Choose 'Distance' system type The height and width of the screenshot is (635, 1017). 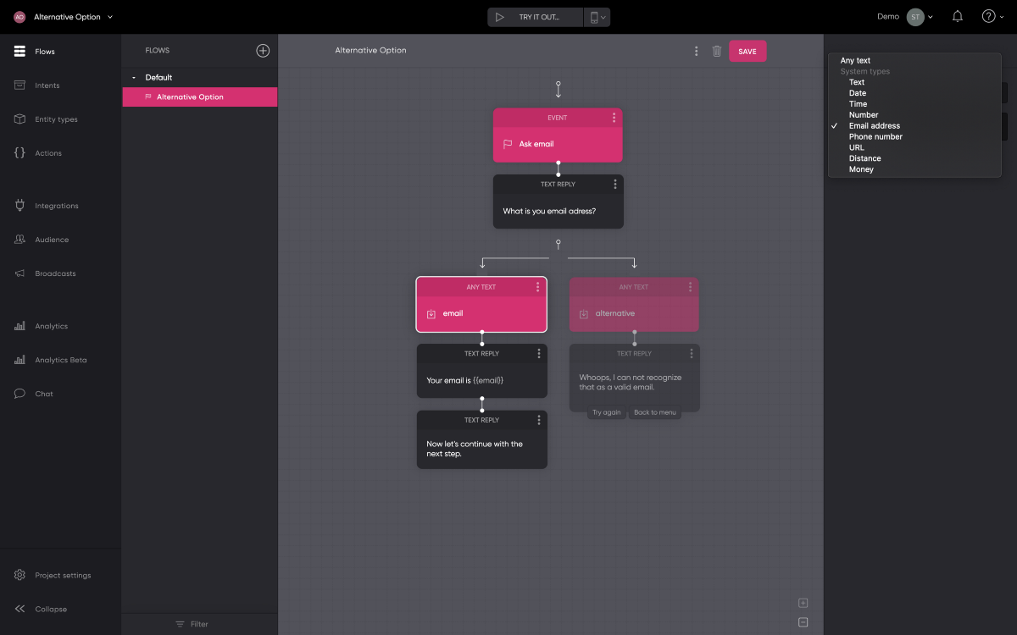914,158
